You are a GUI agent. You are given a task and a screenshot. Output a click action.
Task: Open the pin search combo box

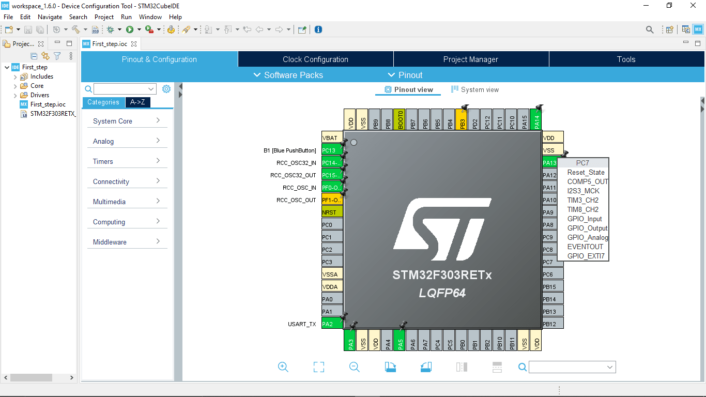pos(572,367)
